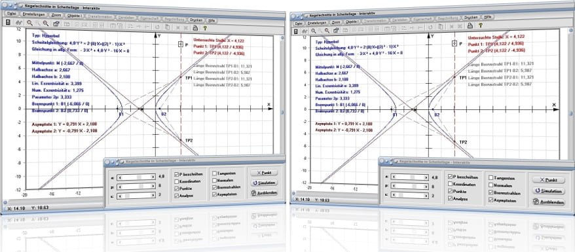Click the Ausblenden button in right panel

click(549, 202)
